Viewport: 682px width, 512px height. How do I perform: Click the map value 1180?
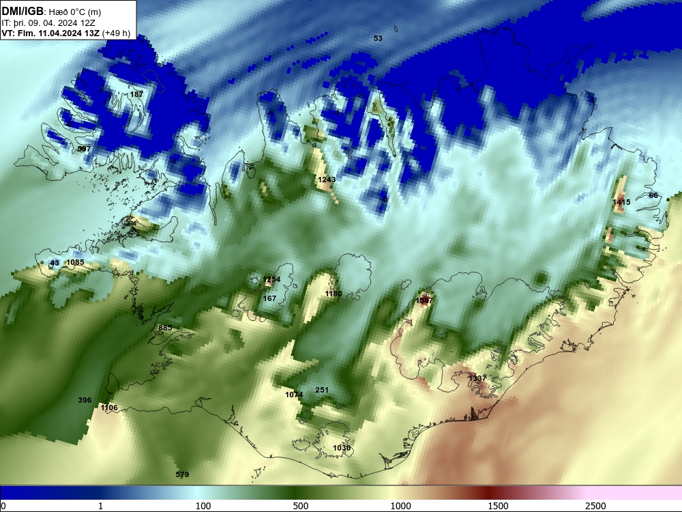coord(333,294)
